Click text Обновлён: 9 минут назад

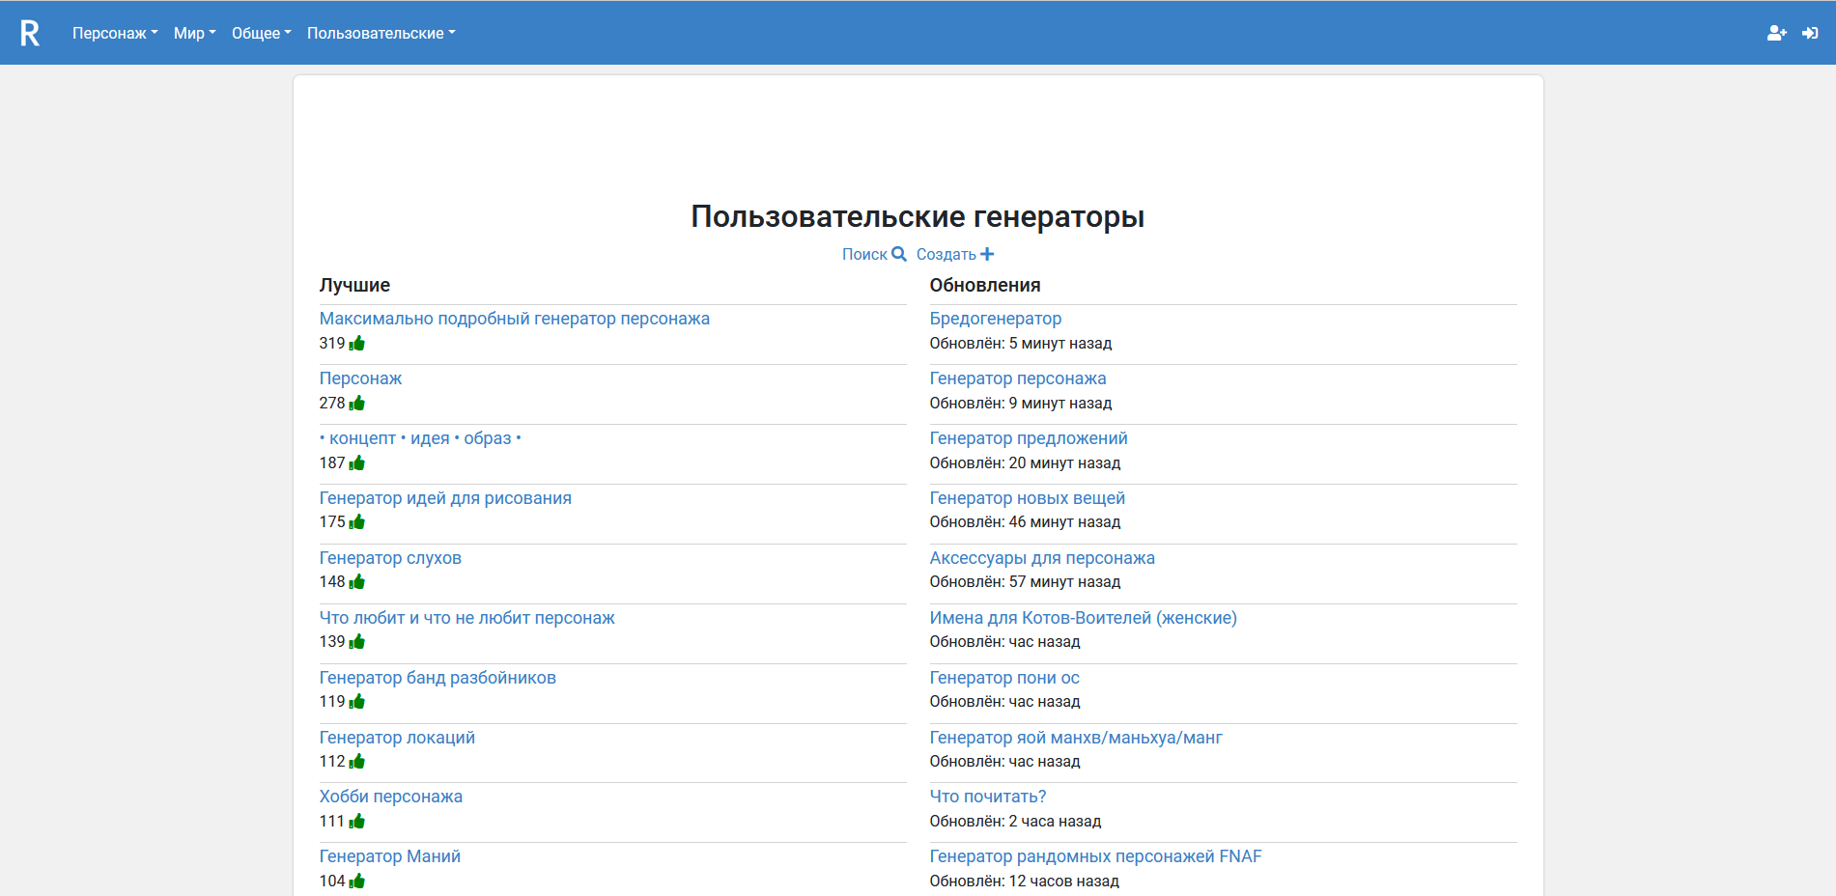[1021, 403]
